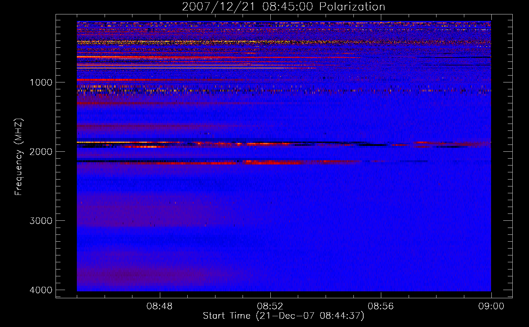529x327 pixels.
Task: Click the 'Start Time (21-Dec-07 08:44:37)' label
Action: click(283, 316)
